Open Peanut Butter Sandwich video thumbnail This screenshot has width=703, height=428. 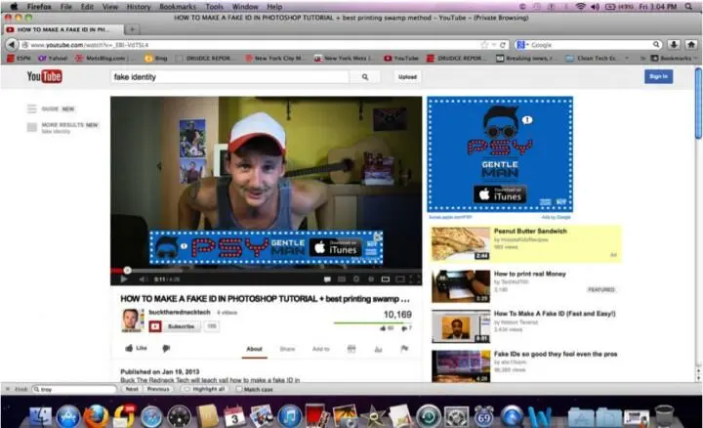[461, 243]
